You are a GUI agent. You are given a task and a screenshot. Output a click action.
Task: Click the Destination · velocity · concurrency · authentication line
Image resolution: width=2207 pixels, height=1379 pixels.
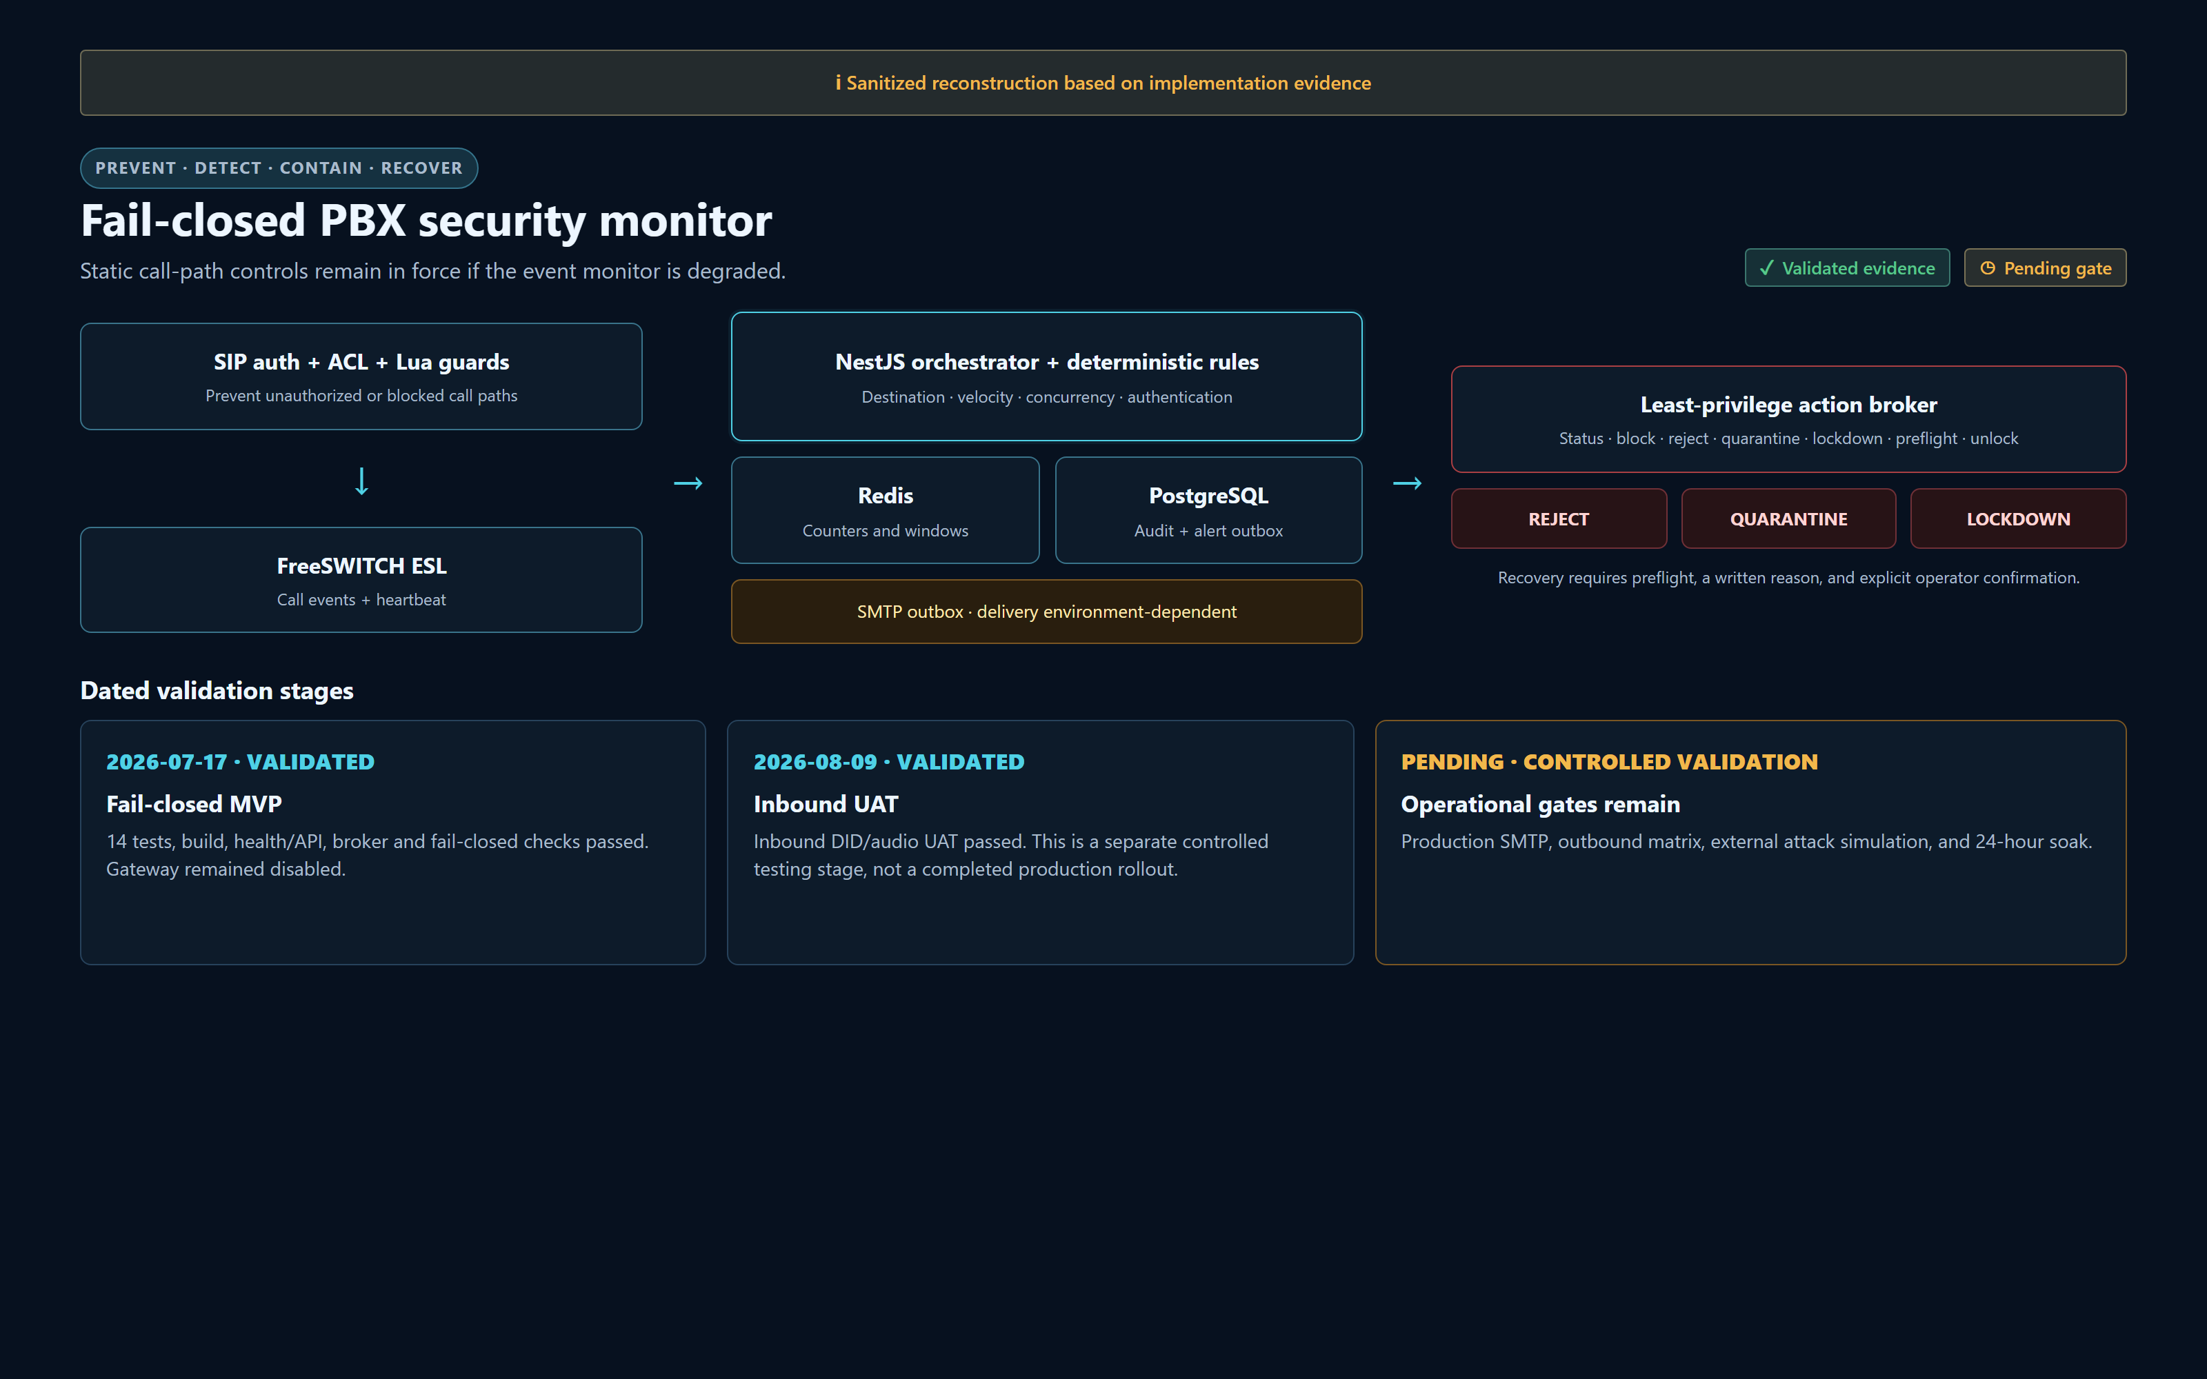click(1047, 398)
